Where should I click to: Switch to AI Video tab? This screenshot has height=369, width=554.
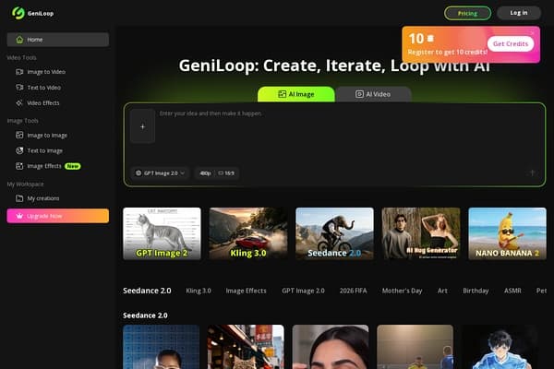[x=373, y=94]
